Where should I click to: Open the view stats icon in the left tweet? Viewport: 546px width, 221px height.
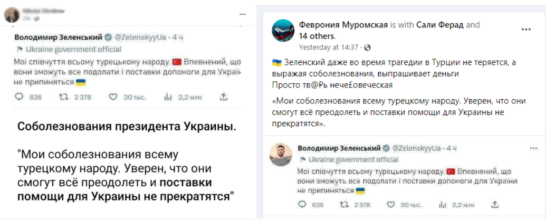click(169, 97)
